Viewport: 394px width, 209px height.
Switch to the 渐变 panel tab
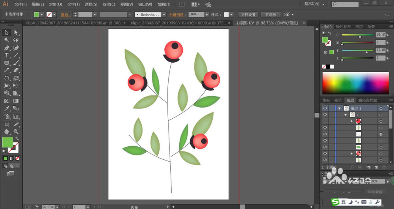pyautogui.click(x=371, y=27)
